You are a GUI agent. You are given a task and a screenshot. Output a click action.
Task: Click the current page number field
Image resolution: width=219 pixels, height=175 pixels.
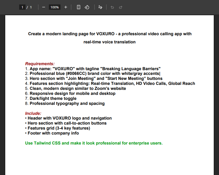pyautogui.click(x=22, y=7)
